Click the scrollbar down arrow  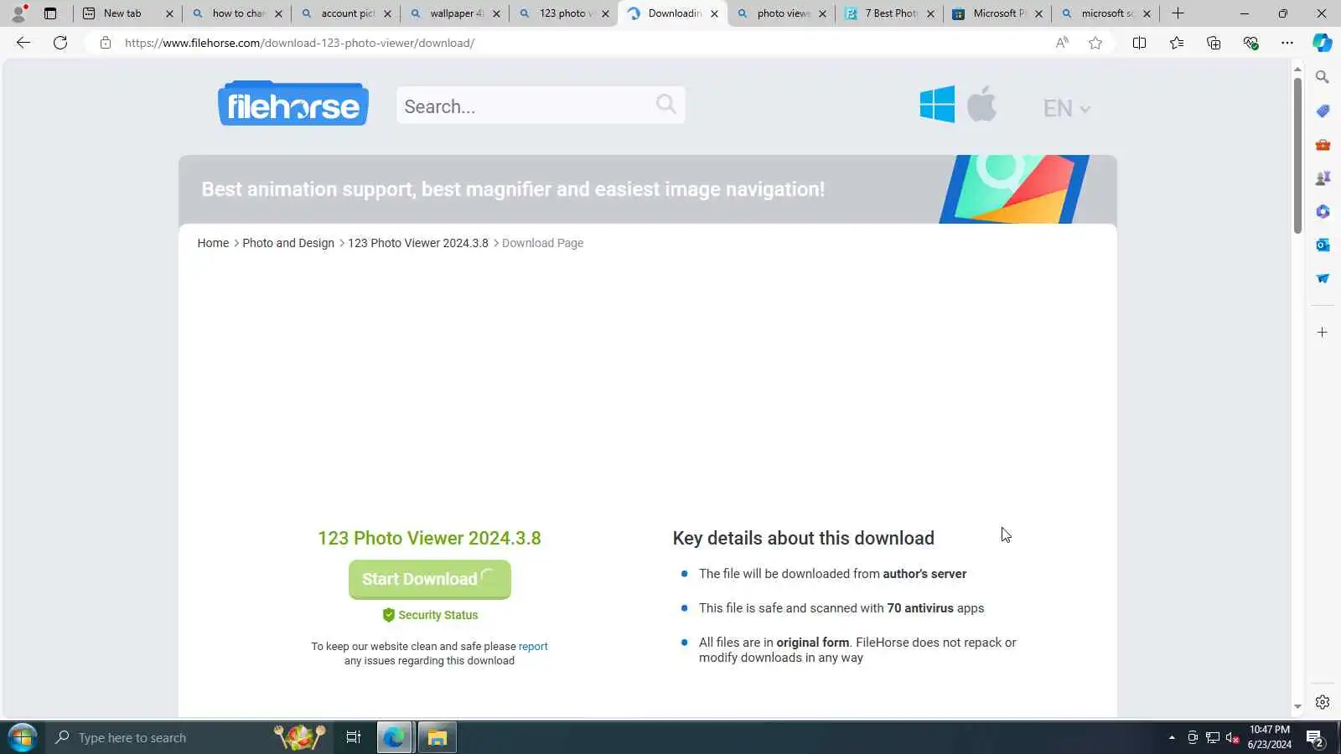1297,707
